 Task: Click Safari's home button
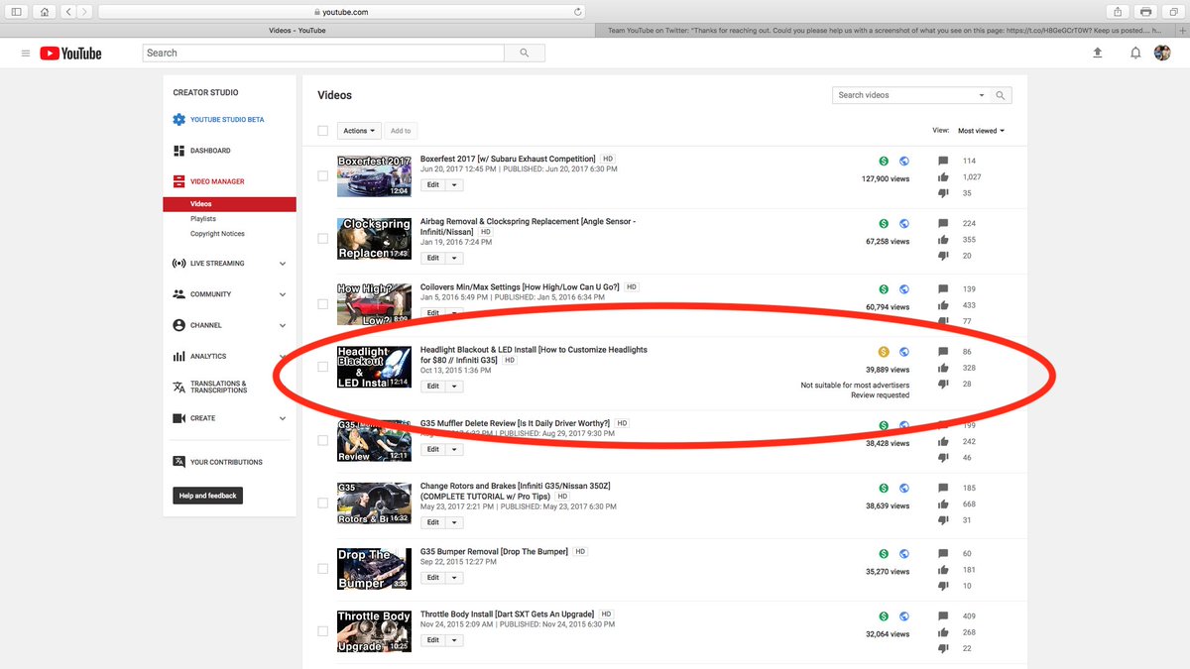45,12
